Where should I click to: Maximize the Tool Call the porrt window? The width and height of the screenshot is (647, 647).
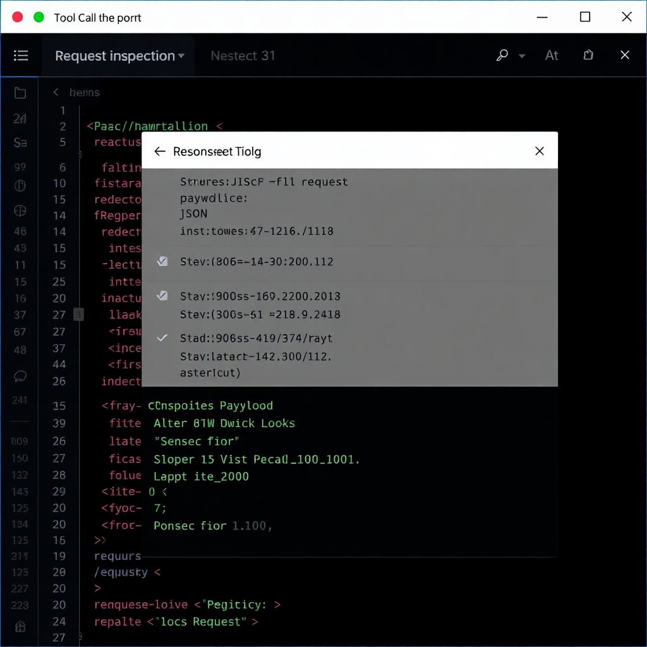584,16
